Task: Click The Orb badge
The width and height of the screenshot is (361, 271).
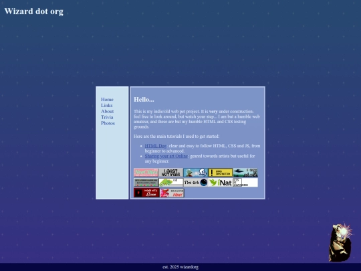Action: (x=195, y=183)
